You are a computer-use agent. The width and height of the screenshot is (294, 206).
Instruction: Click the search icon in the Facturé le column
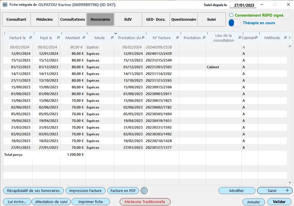coord(30,38)
